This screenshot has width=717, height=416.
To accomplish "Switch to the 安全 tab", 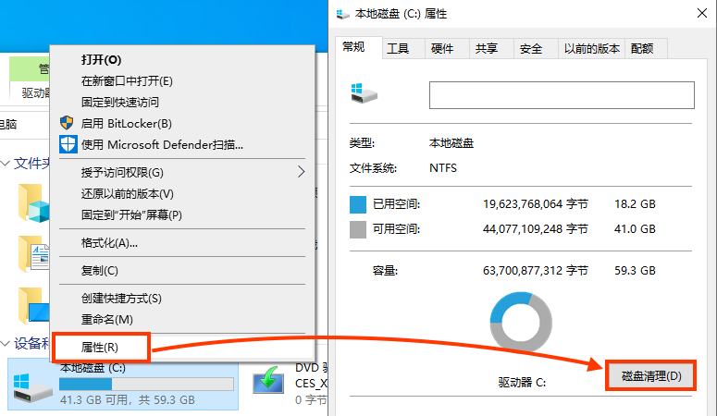I will pyautogui.click(x=536, y=48).
